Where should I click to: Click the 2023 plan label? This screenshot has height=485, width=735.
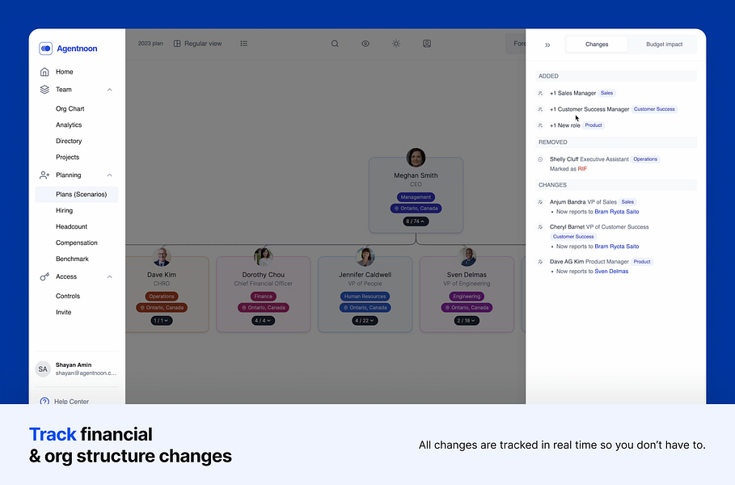tap(150, 44)
